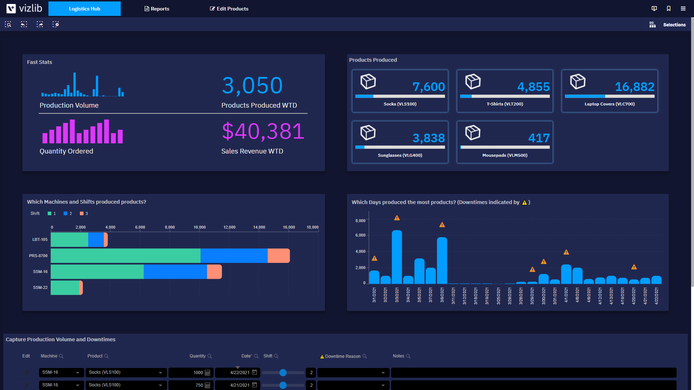
Task: Search the Quantity column
Action: (210, 356)
